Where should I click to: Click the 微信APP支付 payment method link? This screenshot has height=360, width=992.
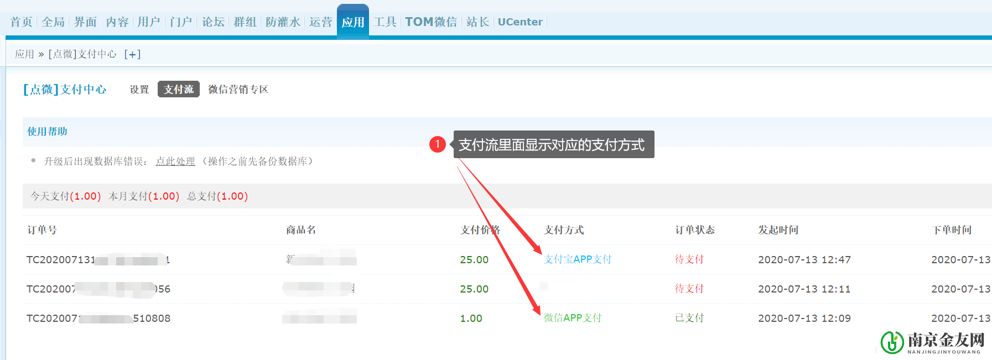tap(572, 318)
